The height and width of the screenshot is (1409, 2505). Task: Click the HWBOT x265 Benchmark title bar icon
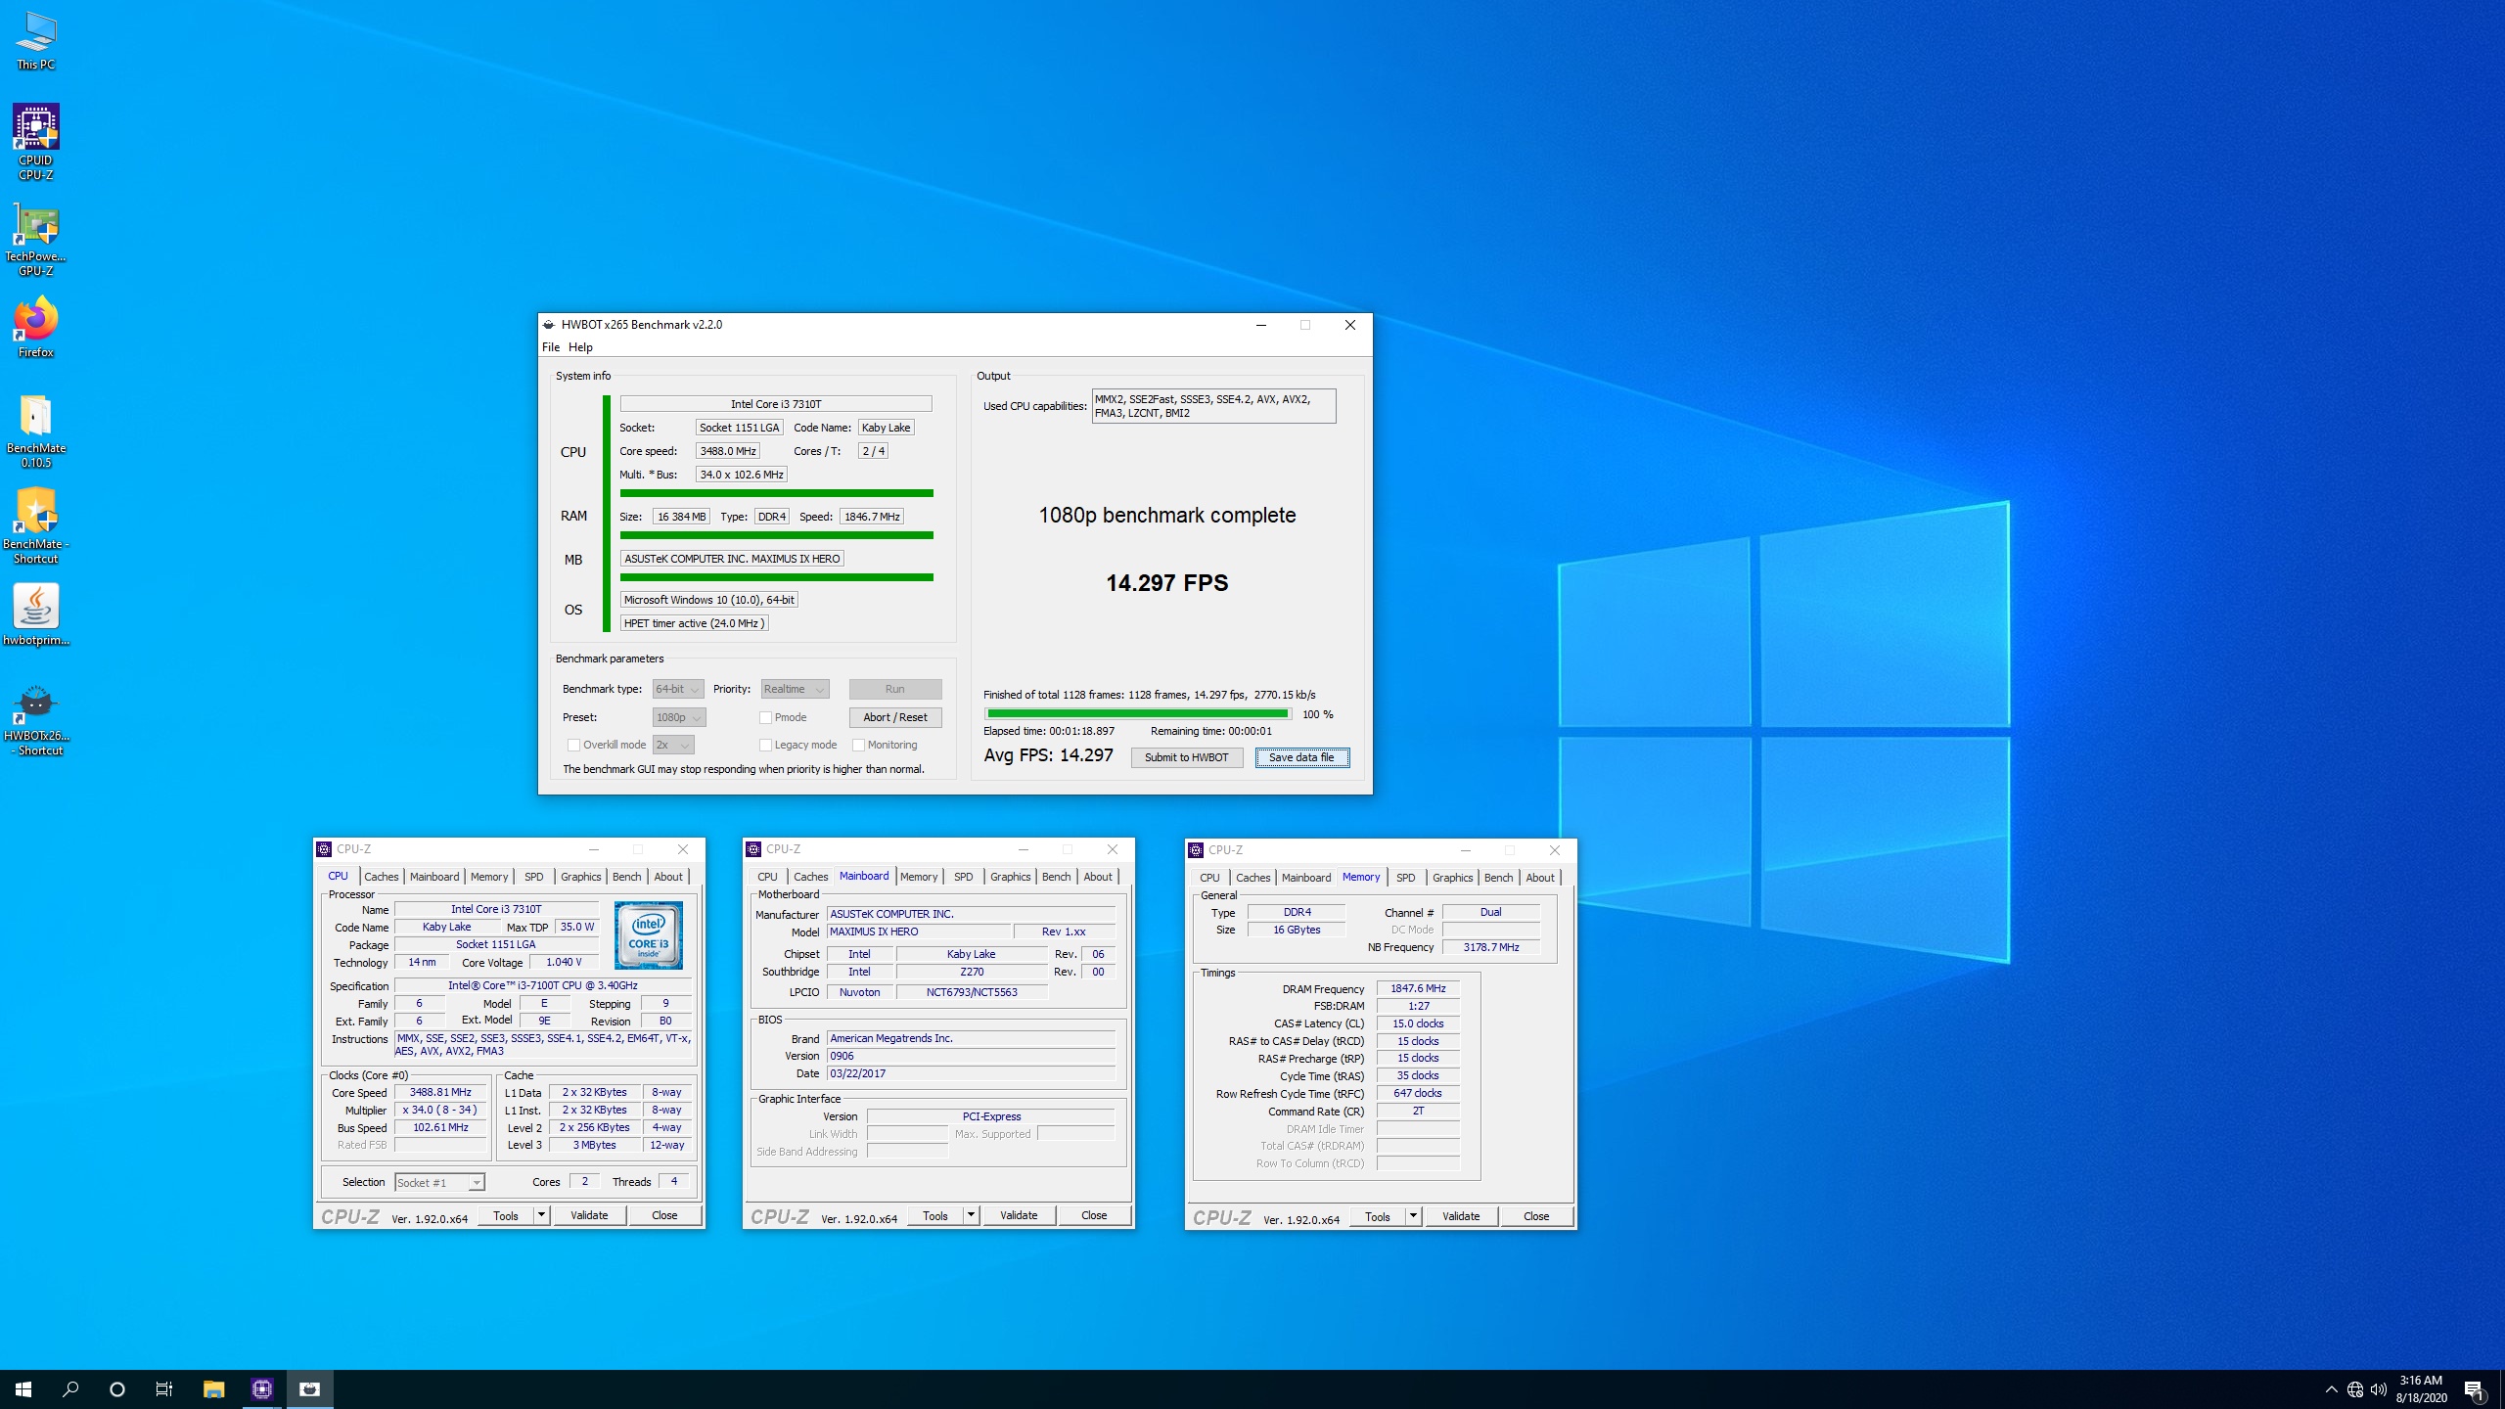pyautogui.click(x=549, y=325)
